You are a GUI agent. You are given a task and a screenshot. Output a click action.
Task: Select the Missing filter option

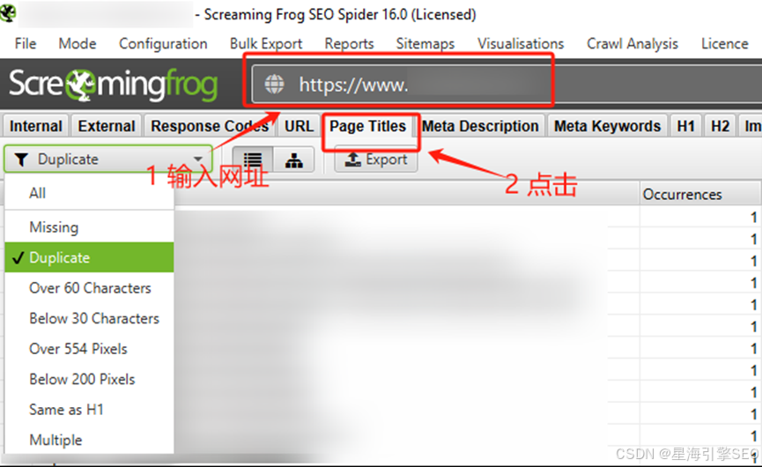point(90,227)
